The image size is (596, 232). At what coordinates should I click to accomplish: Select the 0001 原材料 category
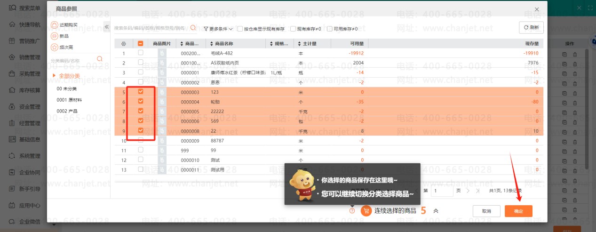pyautogui.click(x=69, y=100)
